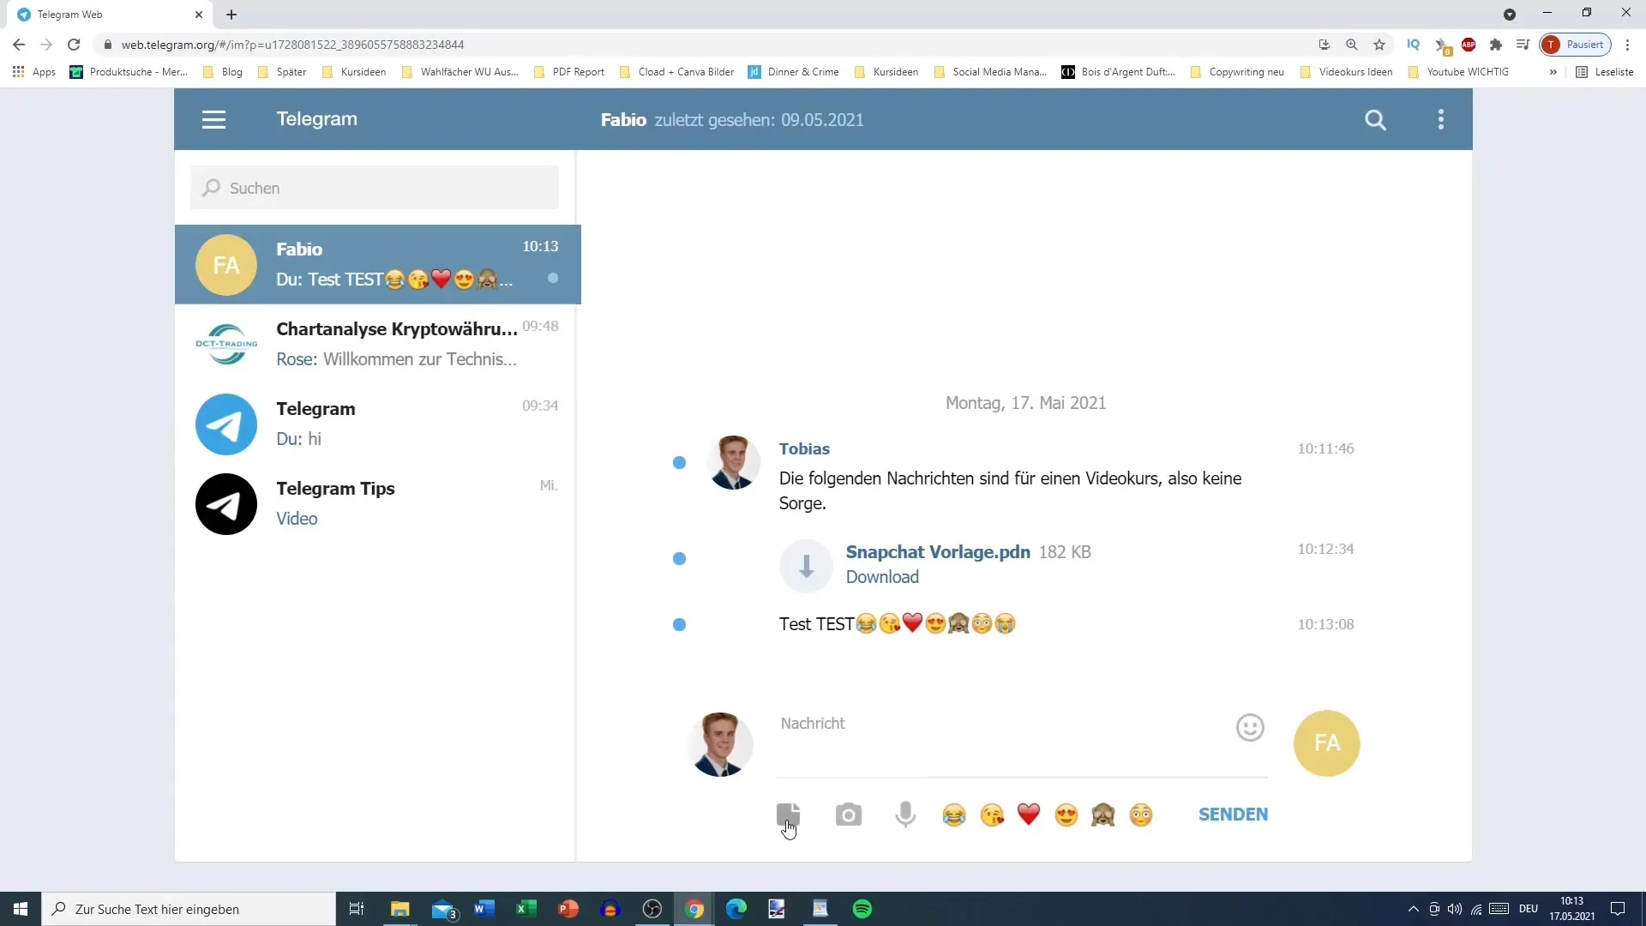Click the Download link under Snapchat Vorlage
1646x926 pixels.
tap(882, 577)
